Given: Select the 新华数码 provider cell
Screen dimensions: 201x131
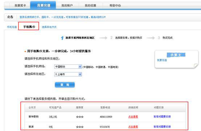Looking at the screenshot, I should pyautogui.click(x=33, y=117).
